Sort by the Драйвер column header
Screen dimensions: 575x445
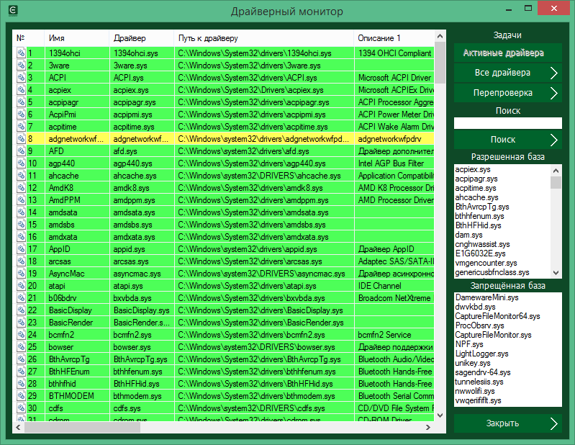point(142,38)
